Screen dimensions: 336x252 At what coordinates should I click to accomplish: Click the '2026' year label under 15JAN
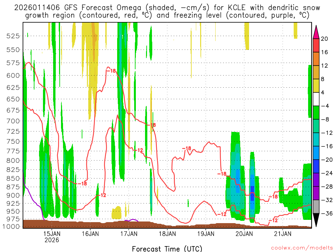click(x=52, y=240)
